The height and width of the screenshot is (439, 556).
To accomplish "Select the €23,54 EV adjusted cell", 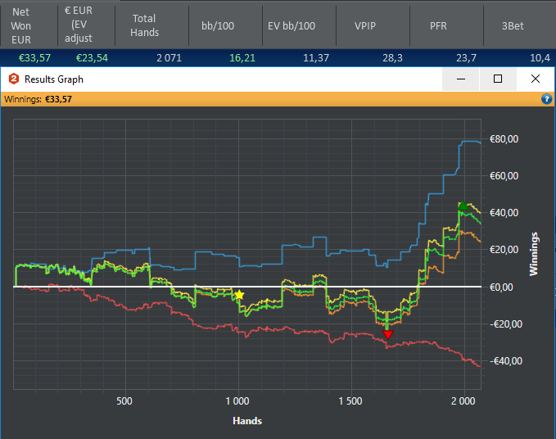I will click(92, 58).
